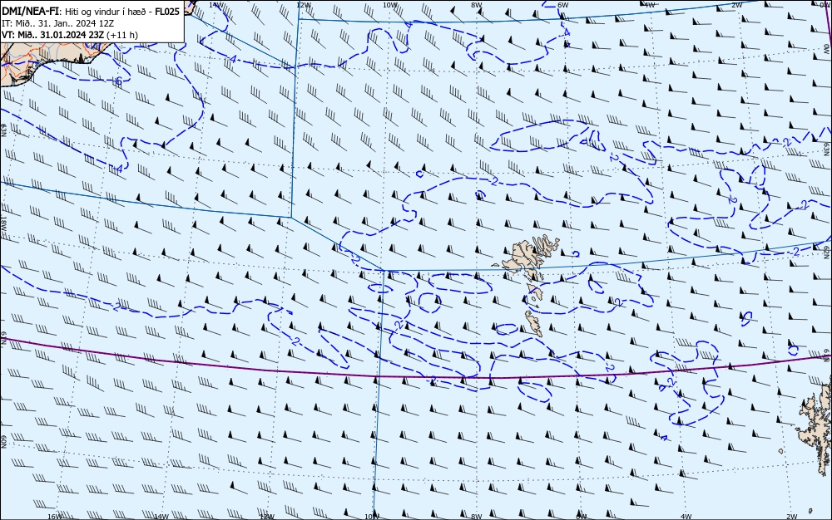832x520 pixels.
Task: Click the '12W' longitude label on bottom edge
Action: pyautogui.click(x=267, y=517)
